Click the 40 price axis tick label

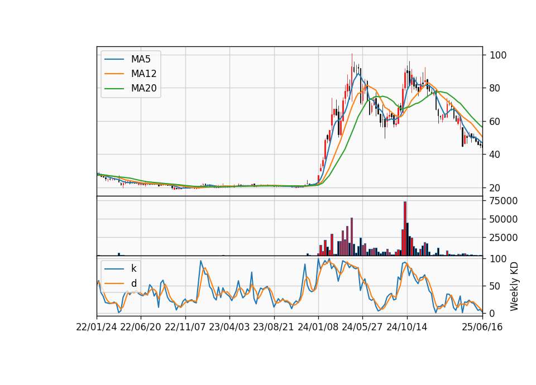tap(495, 155)
